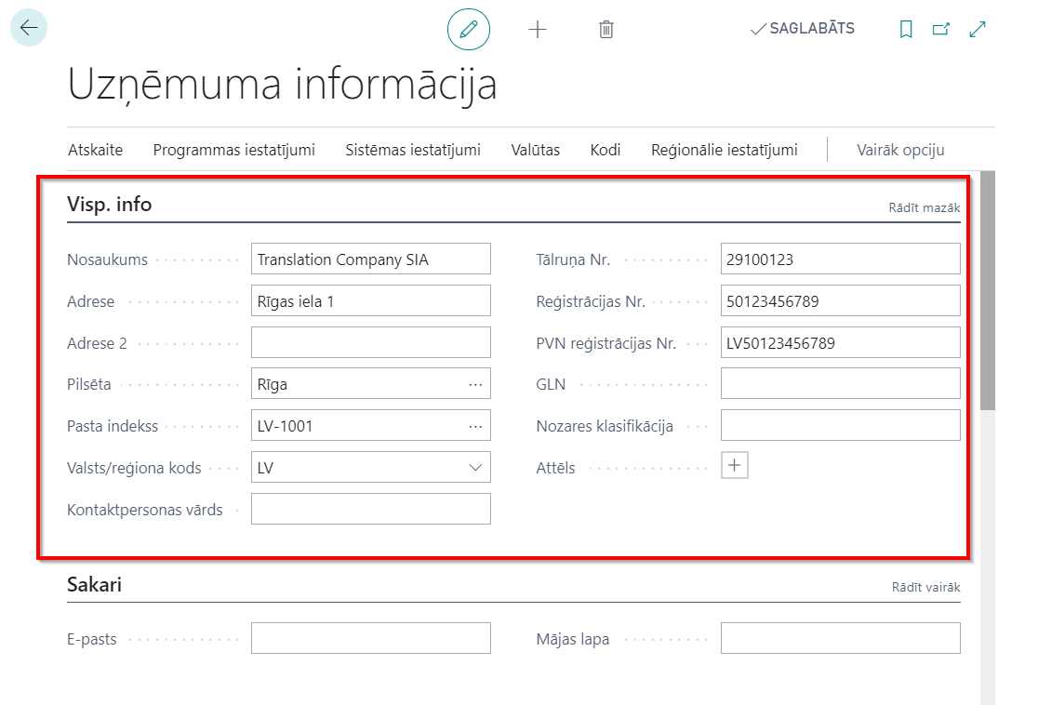Click the pencil edit icon
Viewport: 1038px width, 705px height.
pos(469,29)
